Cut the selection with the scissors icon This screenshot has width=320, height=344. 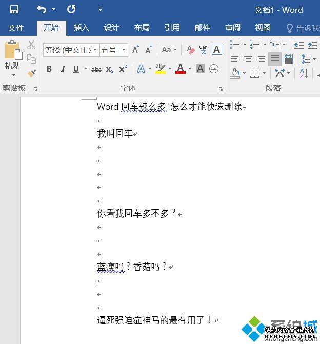click(31, 45)
